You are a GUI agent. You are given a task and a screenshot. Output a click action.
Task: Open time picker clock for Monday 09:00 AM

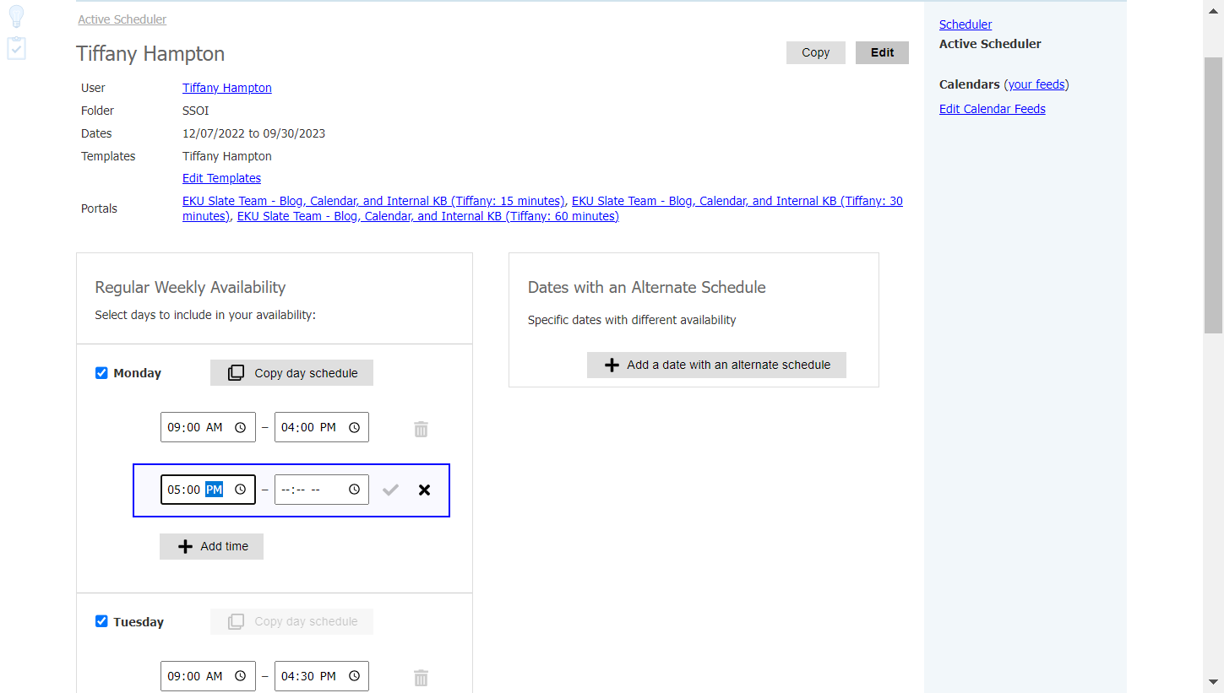click(x=240, y=427)
